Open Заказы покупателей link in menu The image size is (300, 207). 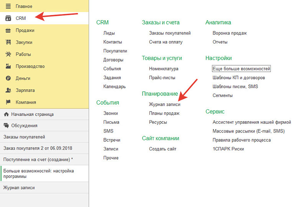pyautogui.click(x=170, y=33)
